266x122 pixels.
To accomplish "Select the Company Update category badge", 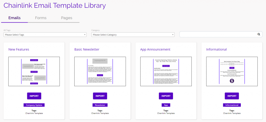I will (x=34, y=105).
